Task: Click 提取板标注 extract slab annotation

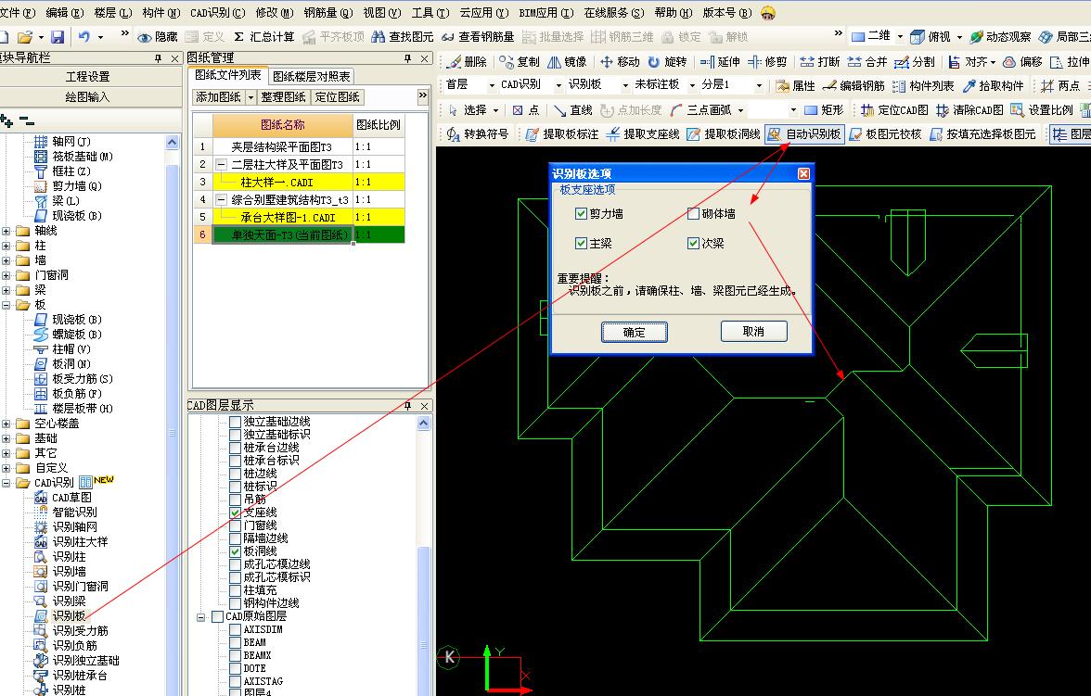Action: point(561,134)
